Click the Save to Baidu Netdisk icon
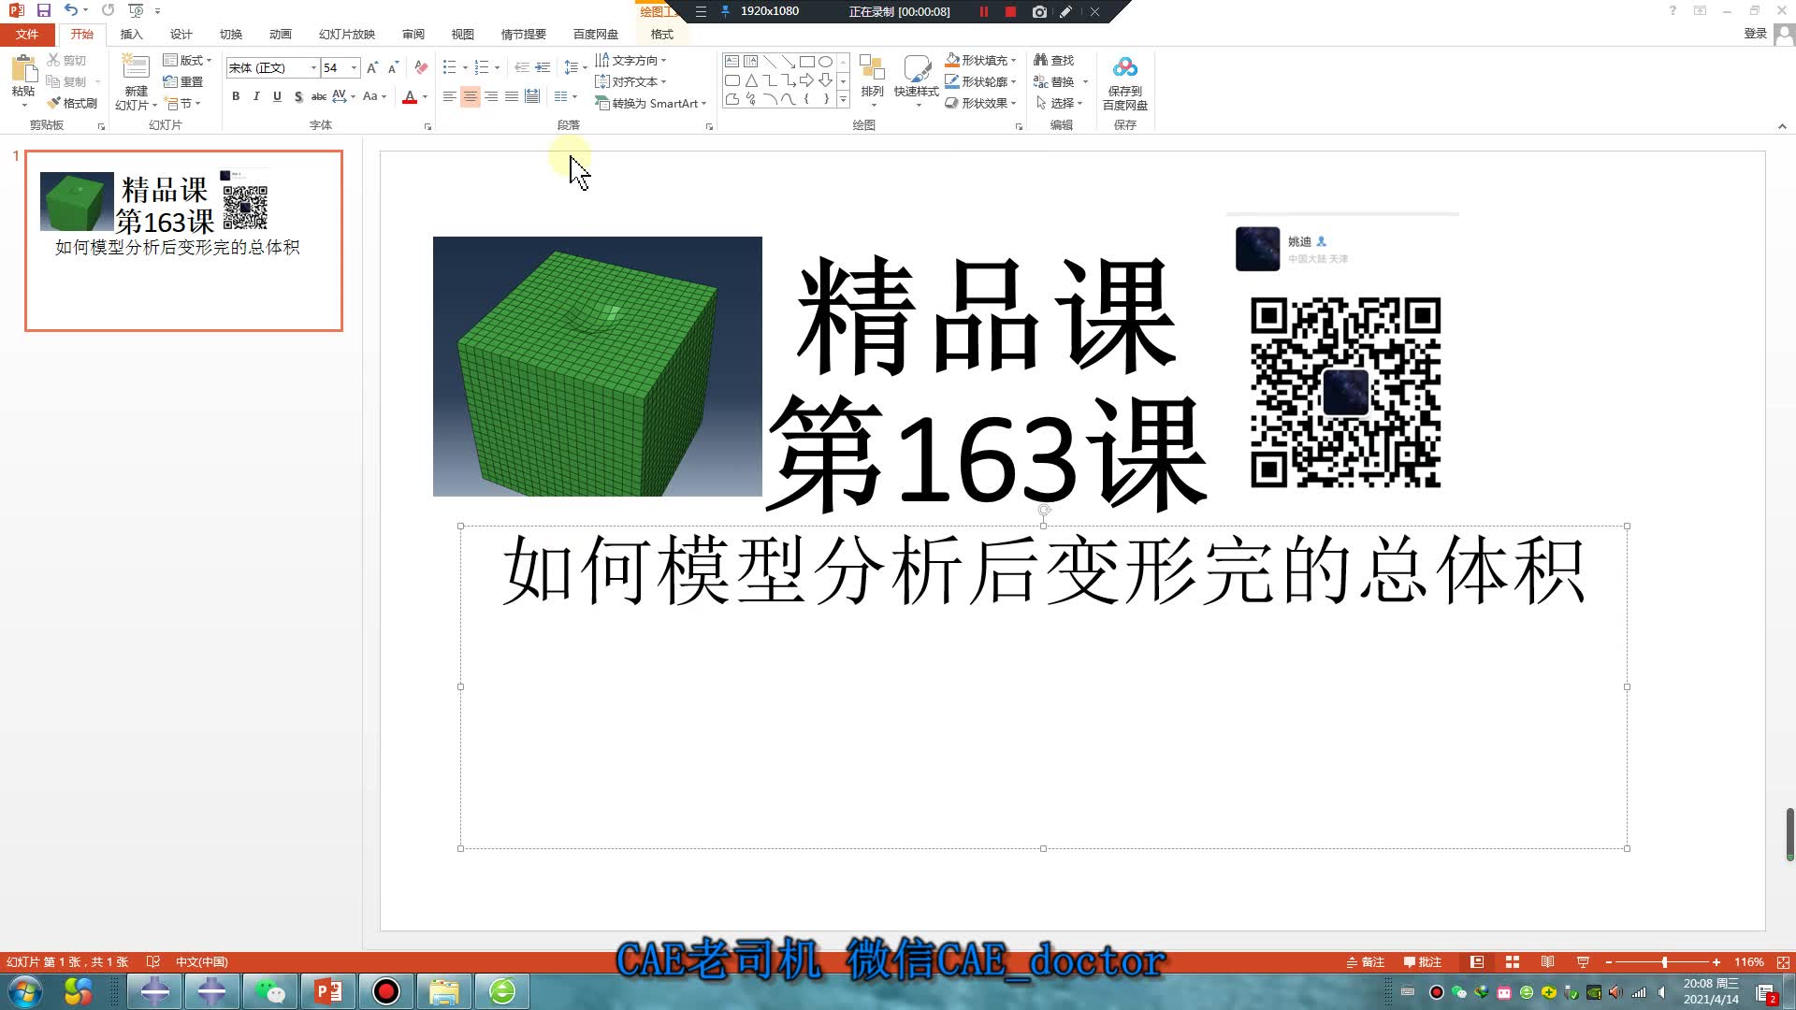This screenshot has height=1010, width=1796. pyautogui.click(x=1125, y=79)
